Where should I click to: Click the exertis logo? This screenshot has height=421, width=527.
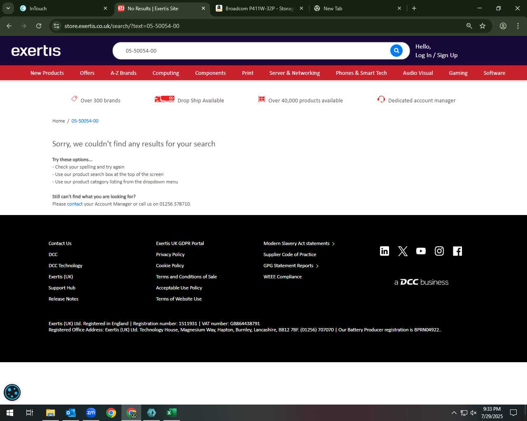click(36, 51)
